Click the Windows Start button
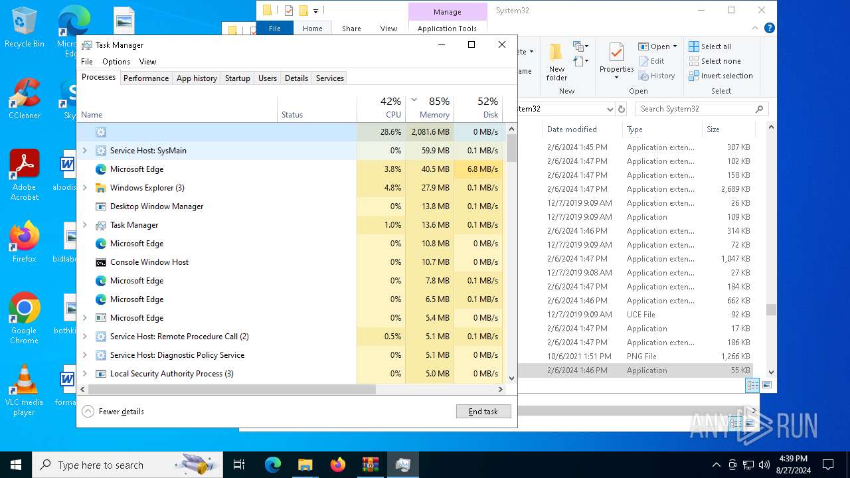The height and width of the screenshot is (478, 850). (16, 465)
